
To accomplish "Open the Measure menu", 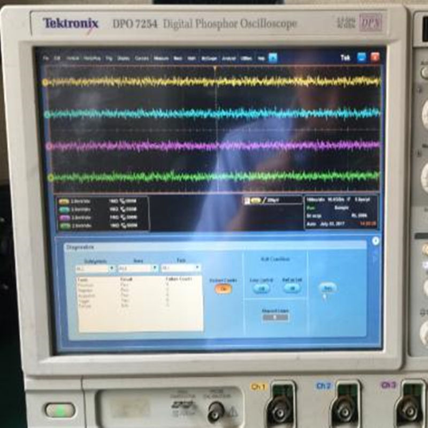I will 161,58.
